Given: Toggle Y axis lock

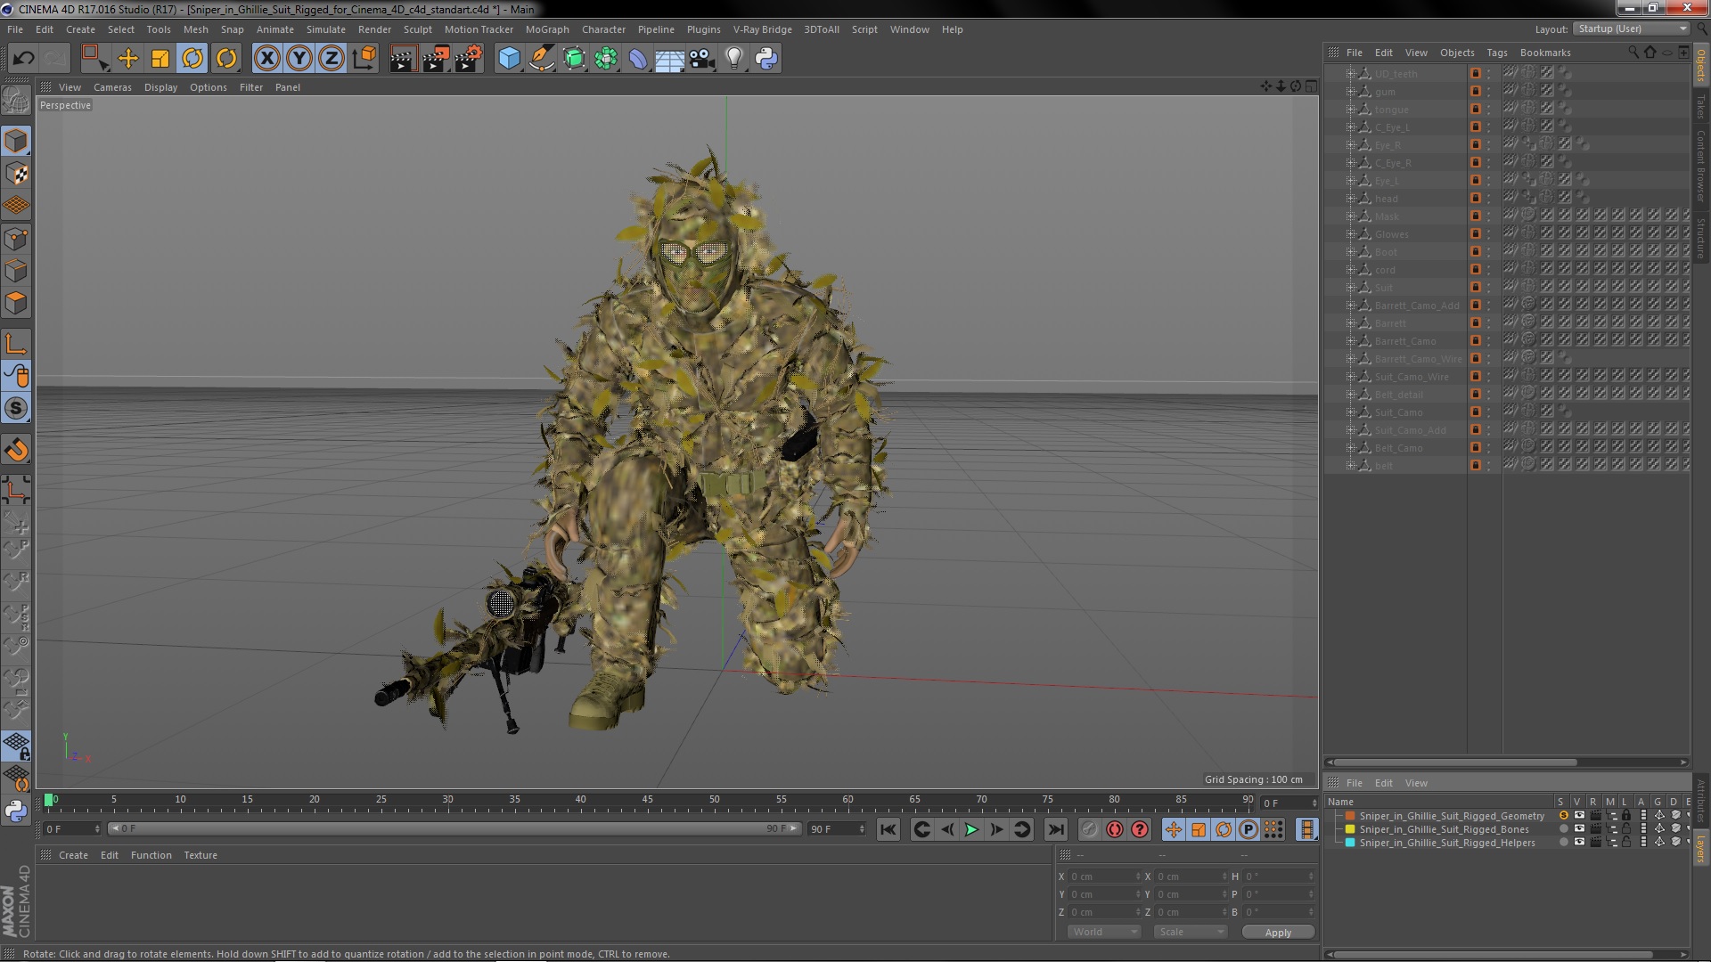Looking at the screenshot, I should [299, 59].
